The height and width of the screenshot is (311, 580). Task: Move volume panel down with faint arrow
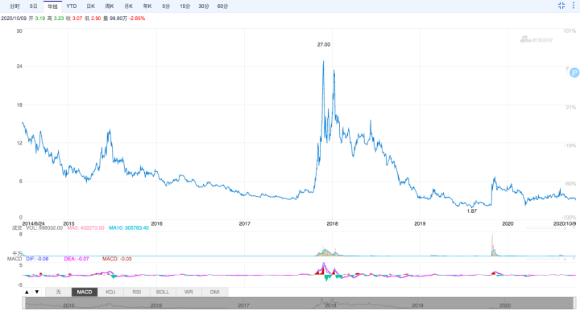pos(574,228)
